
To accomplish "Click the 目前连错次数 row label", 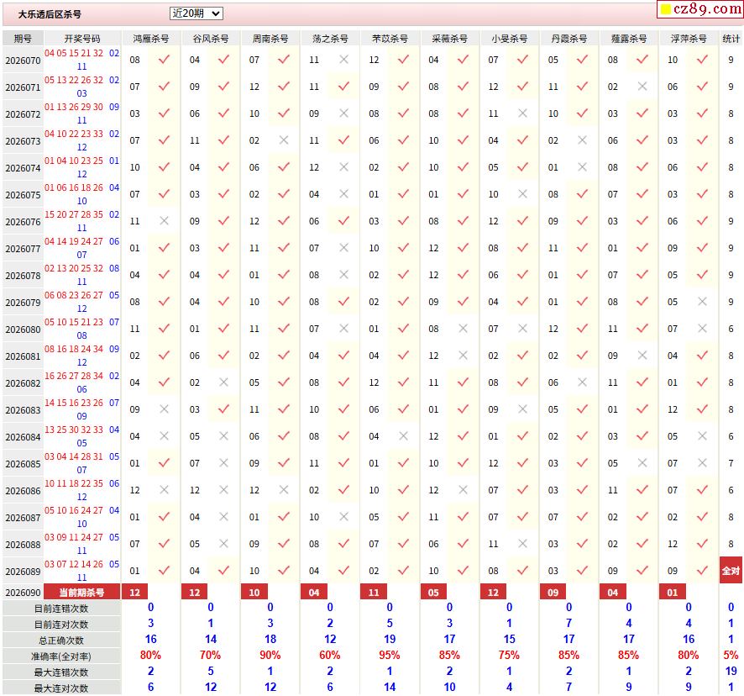I will coord(61,609).
